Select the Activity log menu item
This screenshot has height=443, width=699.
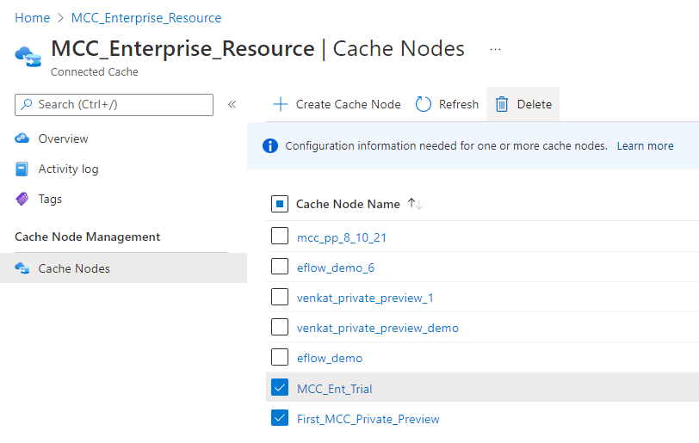coord(68,169)
